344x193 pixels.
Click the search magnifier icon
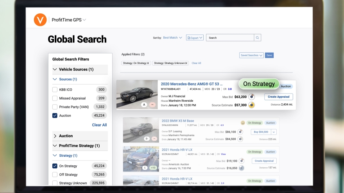[x=257, y=38]
